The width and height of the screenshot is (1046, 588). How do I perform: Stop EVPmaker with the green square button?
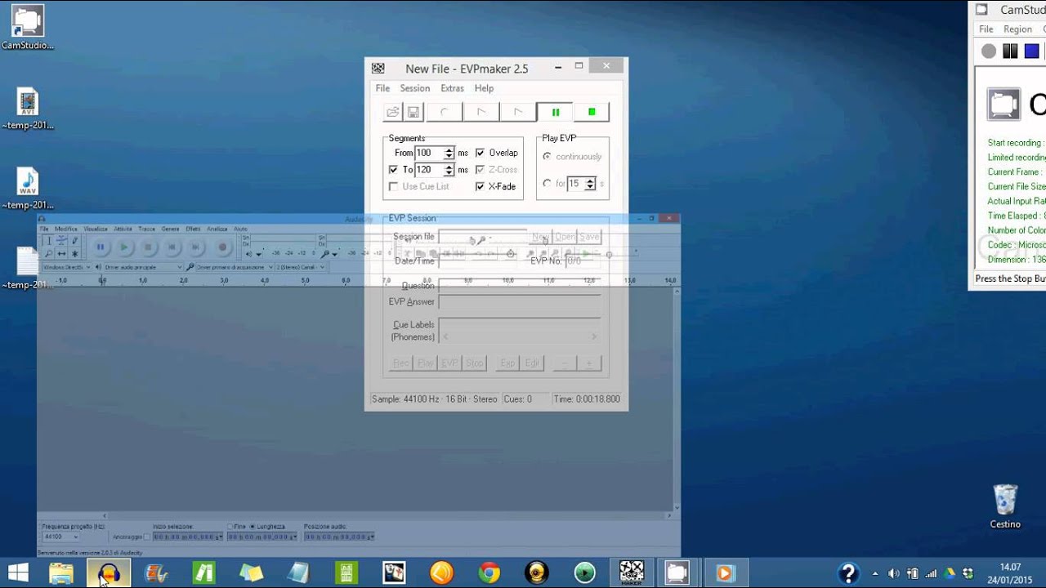[x=592, y=112]
